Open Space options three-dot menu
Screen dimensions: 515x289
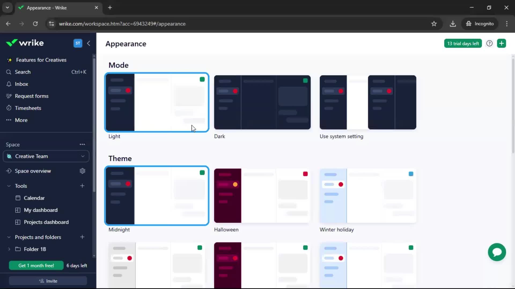tap(82, 144)
